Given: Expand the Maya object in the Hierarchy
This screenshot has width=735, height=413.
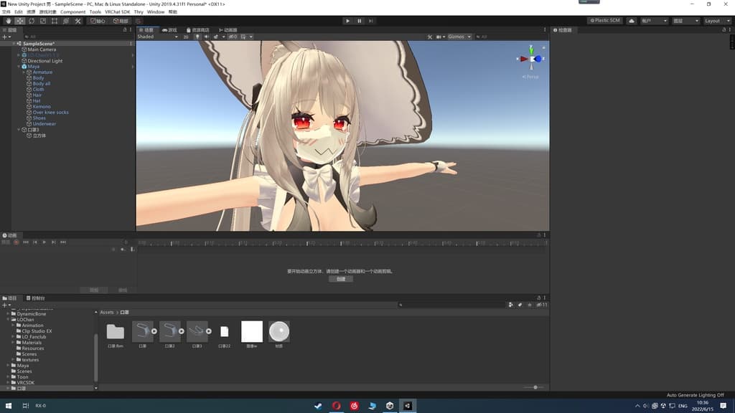Looking at the screenshot, I should coord(18,66).
